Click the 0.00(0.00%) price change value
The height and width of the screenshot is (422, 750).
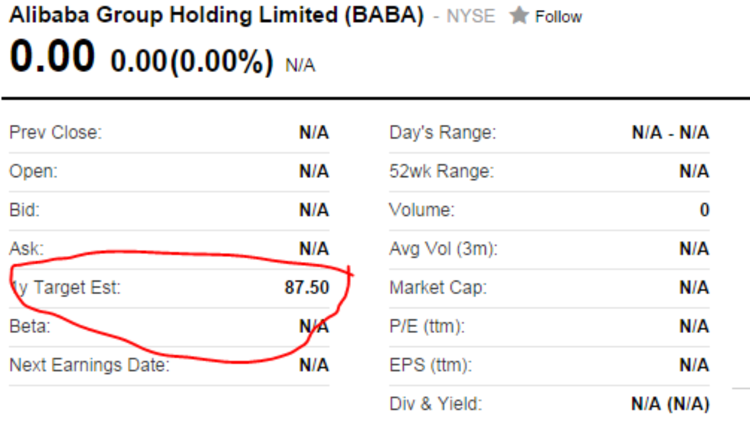pos(192,61)
